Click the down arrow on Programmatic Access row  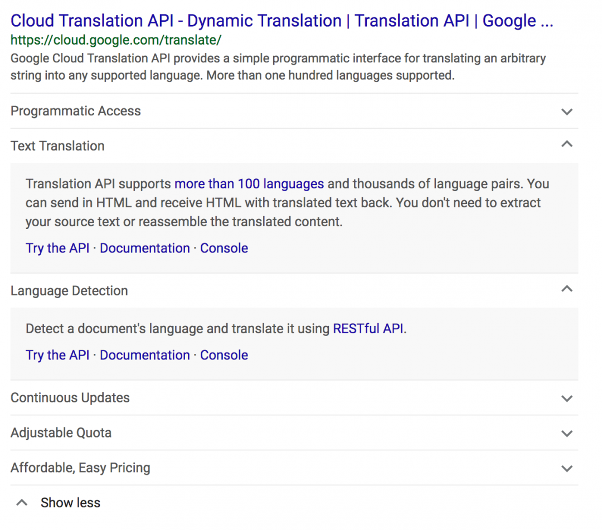567,111
